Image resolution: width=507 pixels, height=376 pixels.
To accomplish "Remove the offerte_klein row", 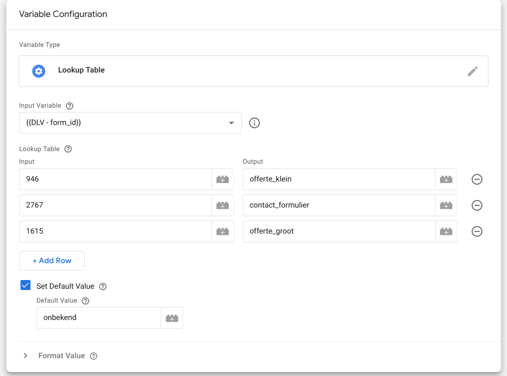I will [x=477, y=179].
